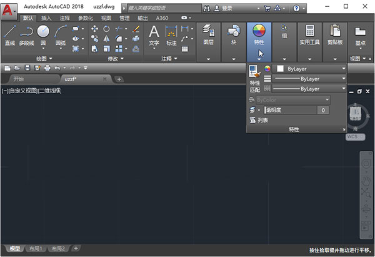The image size is (375, 257).
Task: Select the Arc (圆弧) tool
Action: [61, 34]
